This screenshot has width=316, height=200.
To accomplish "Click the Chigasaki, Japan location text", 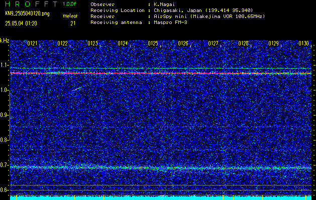I will 203,10.
